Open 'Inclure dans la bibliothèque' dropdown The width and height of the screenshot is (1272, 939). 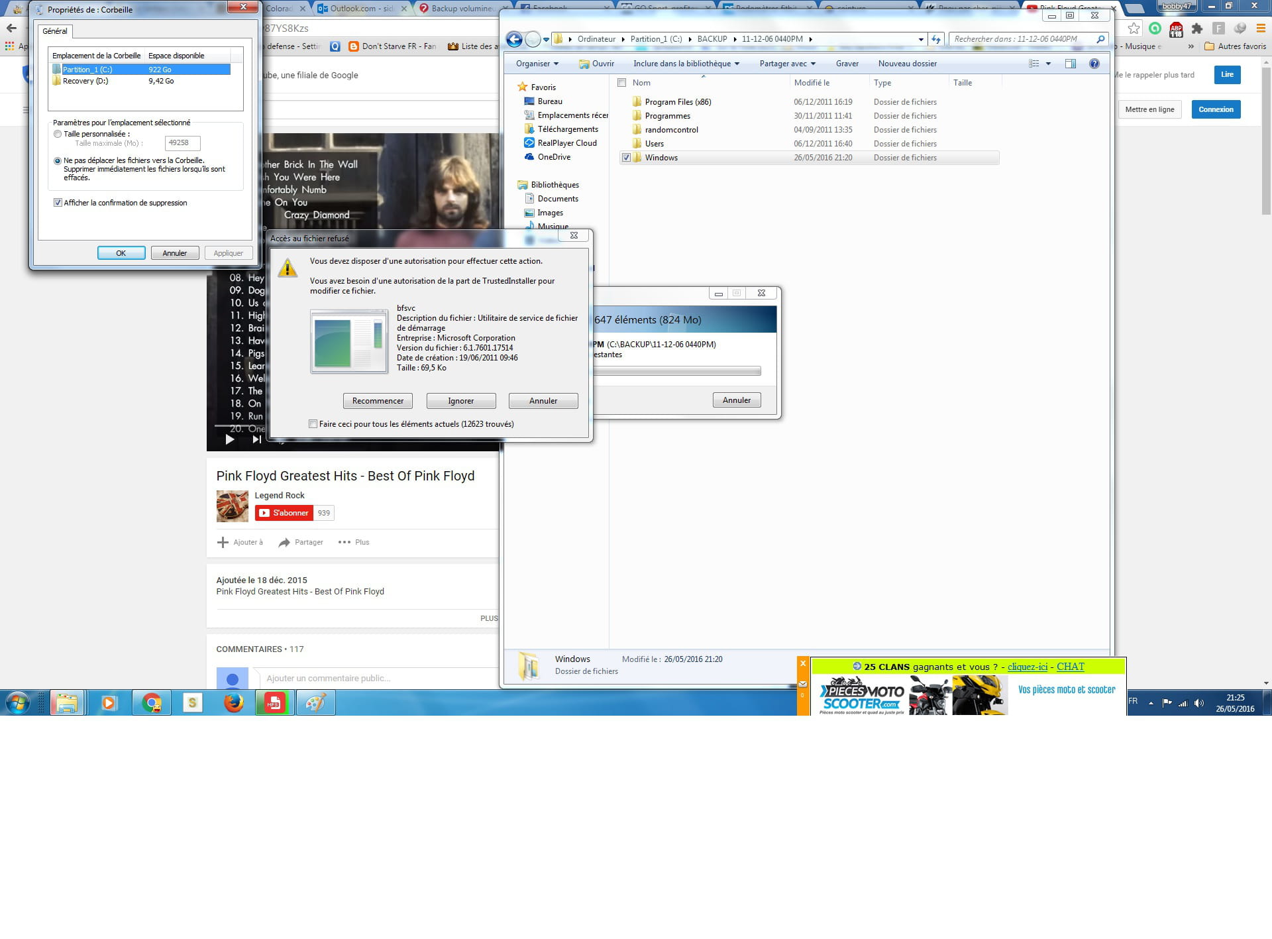point(686,64)
